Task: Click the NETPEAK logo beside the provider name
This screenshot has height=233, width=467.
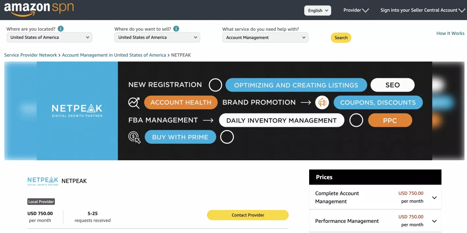Action: pos(43,181)
